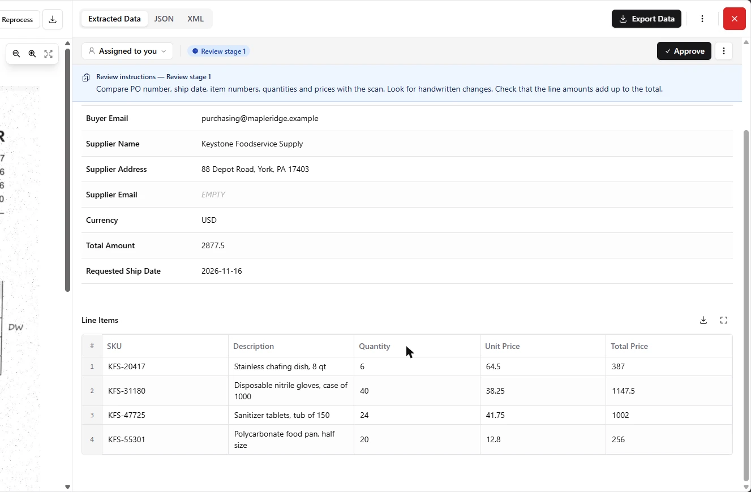This screenshot has height=492, width=751.
Task: Click the SKU column header
Action: click(x=165, y=346)
